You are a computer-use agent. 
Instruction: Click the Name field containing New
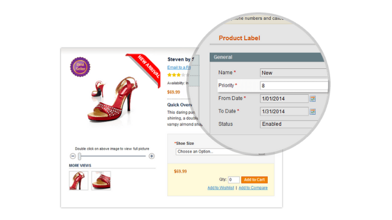[293, 73]
